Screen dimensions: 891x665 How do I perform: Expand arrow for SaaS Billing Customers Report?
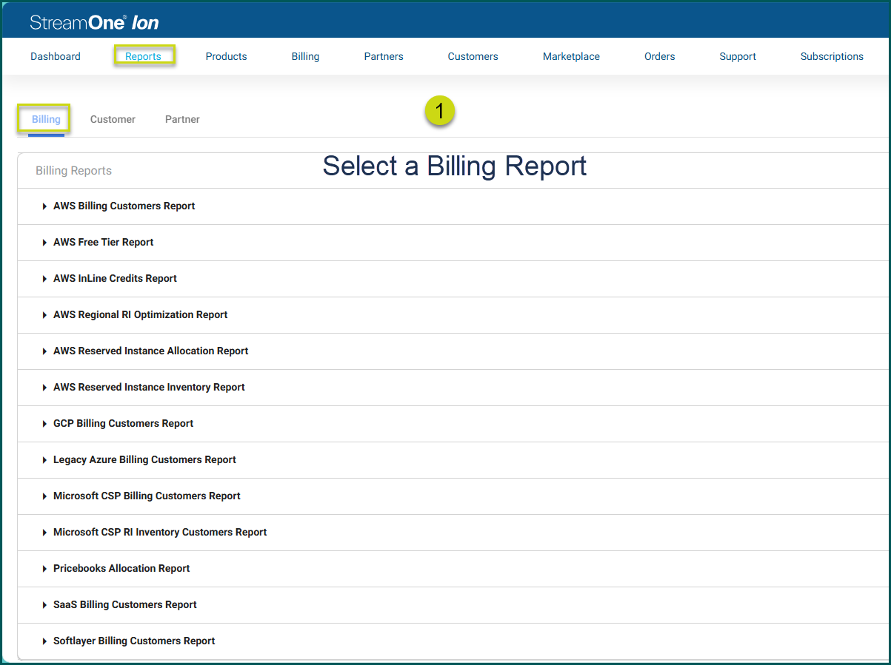click(45, 605)
